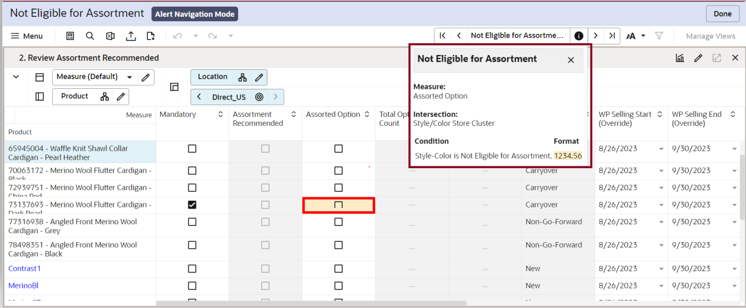746x308 pixels.
Task: Click the Product hierarchy icon
Action: tap(104, 97)
